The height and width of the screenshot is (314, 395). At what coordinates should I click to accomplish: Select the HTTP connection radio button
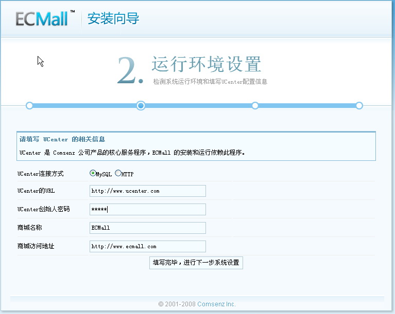click(118, 173)
